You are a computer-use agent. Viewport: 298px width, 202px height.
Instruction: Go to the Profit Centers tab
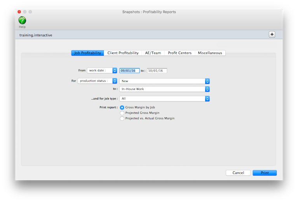179,53
